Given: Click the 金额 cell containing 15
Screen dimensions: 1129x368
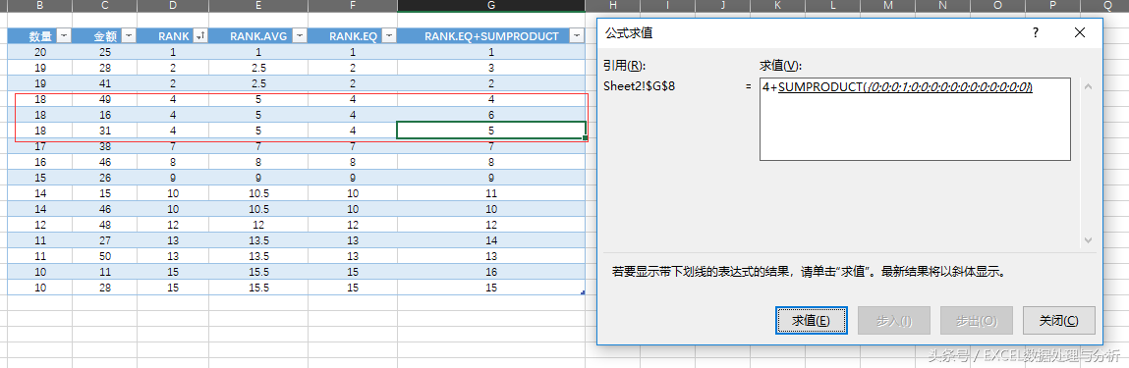Looking at the screenshot, I should click(x=104, y=193).
